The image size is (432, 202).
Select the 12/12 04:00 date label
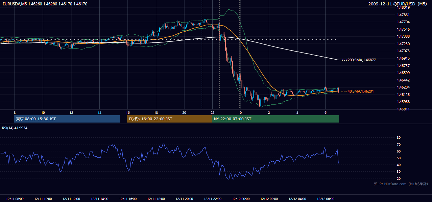point(297,199)
